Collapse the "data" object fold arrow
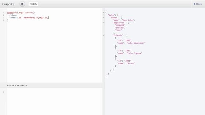 point(104,15)
